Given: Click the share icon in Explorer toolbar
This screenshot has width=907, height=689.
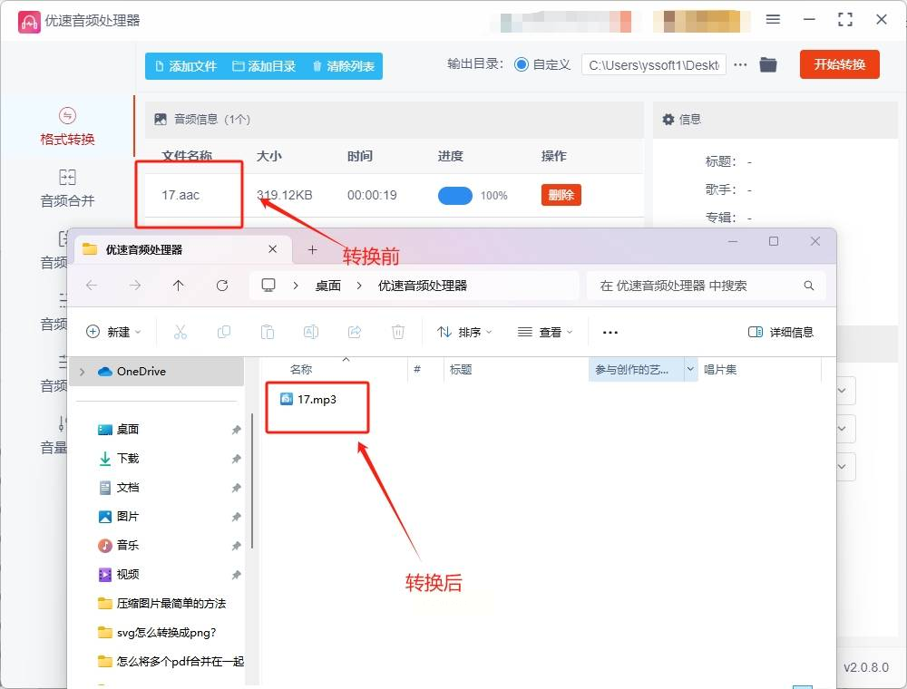Looking at the screenshot, I should coord(355,332).
